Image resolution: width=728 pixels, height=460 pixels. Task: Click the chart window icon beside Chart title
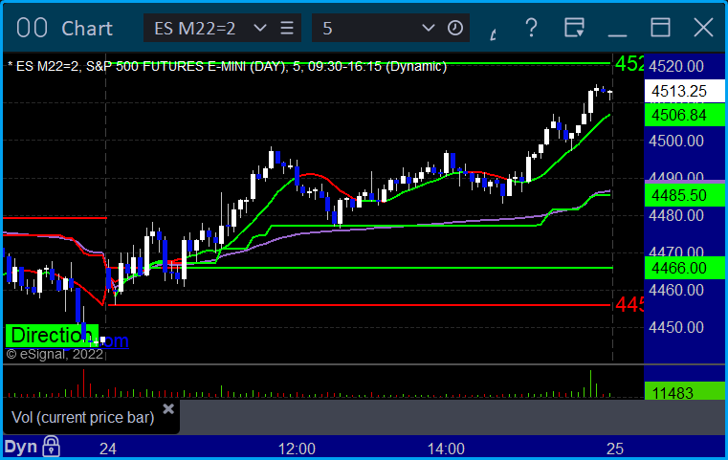(32, 28)
